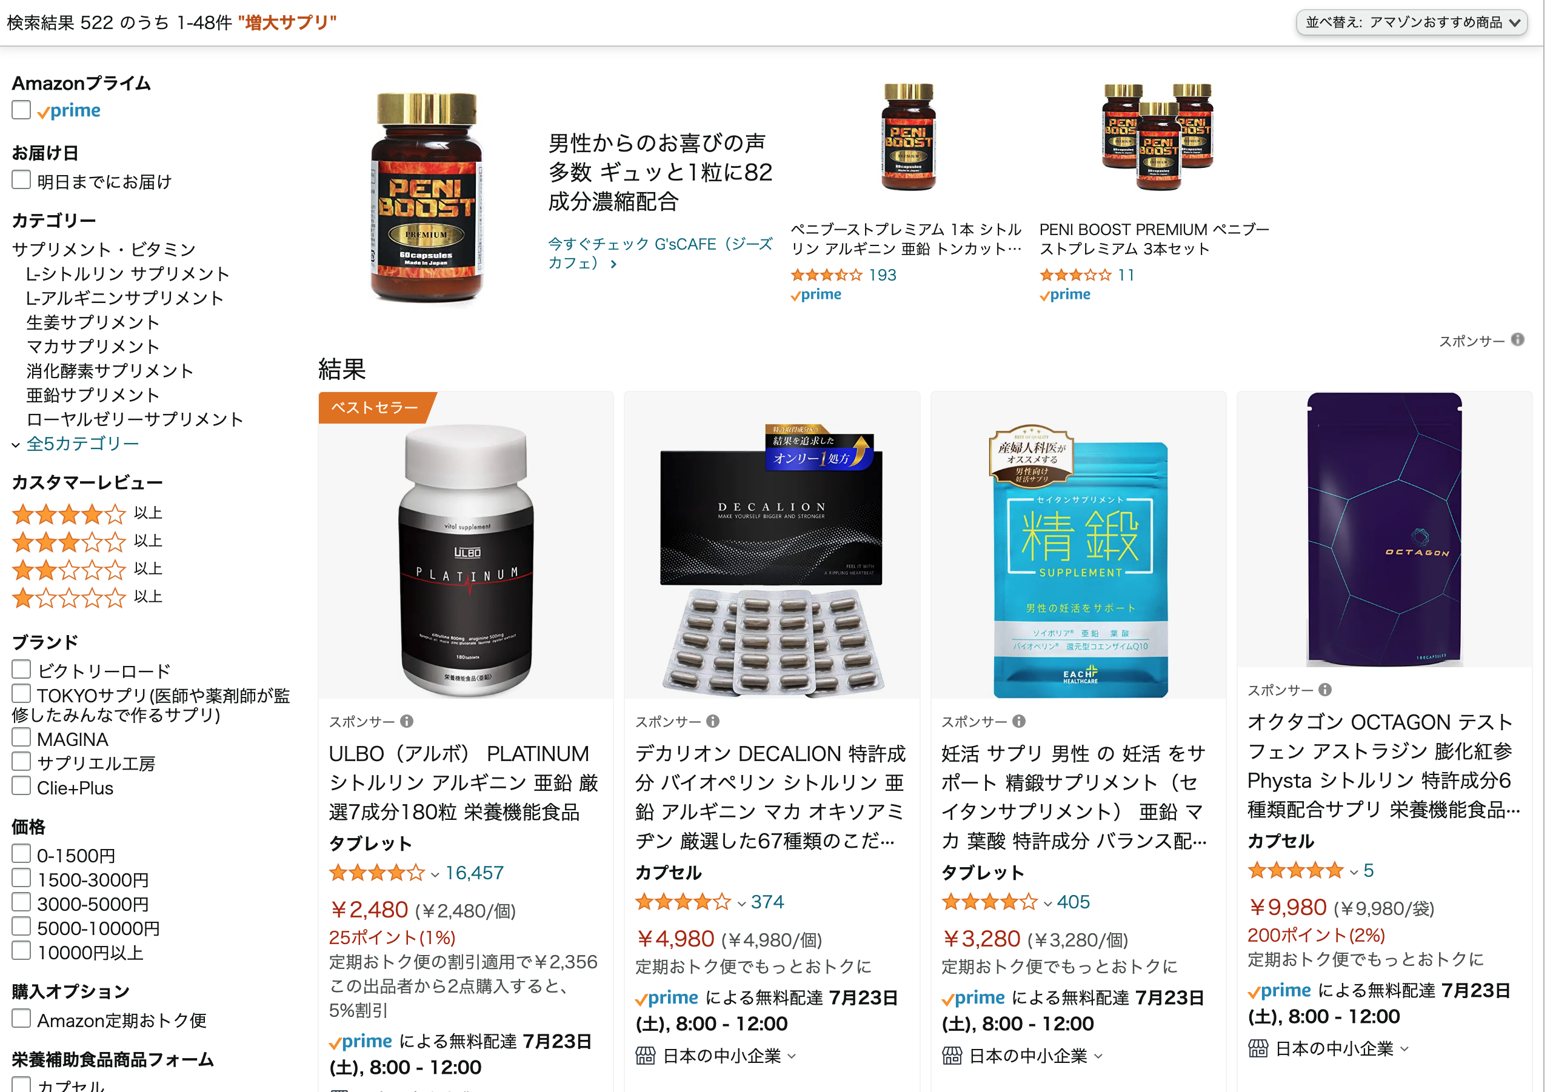Tick the MAGINA brand checkbox

tap(22, 737)
